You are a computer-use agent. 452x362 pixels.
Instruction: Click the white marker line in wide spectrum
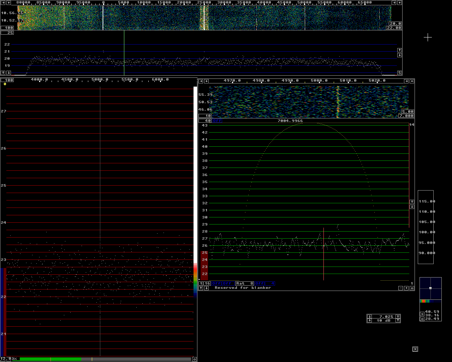tap(124, 53)
